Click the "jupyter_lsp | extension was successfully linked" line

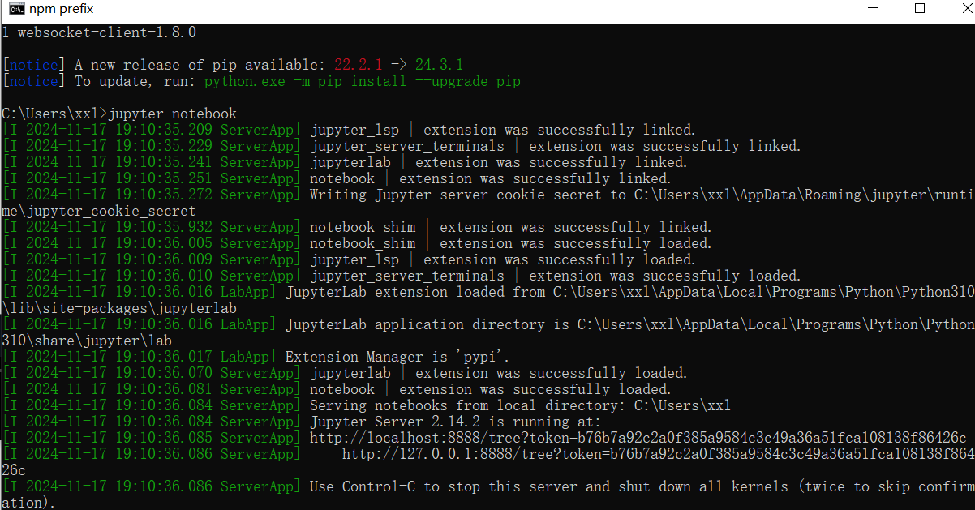click(x=349, y=130)
